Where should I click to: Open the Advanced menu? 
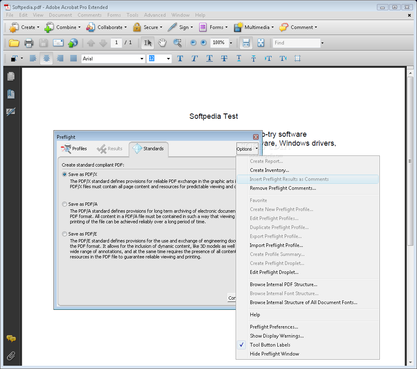(x=155, y=15)
